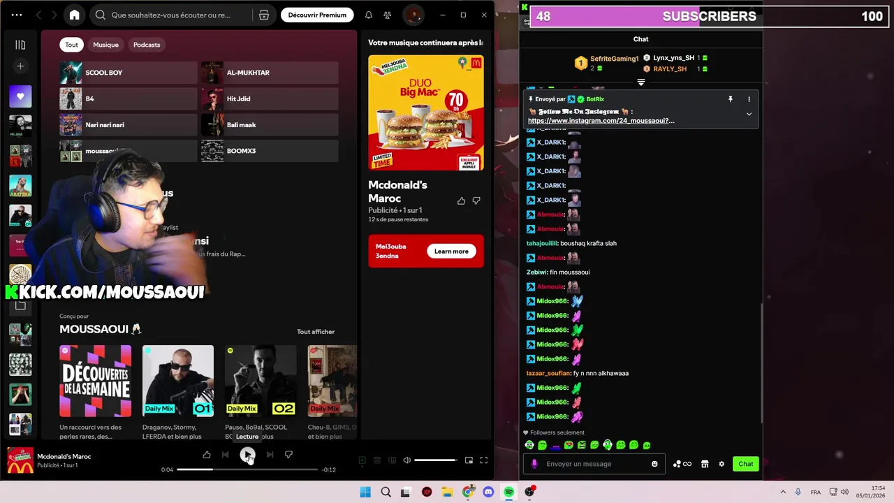
Task: Open Chrome from the taskbar
Action: tap(468, 492)
